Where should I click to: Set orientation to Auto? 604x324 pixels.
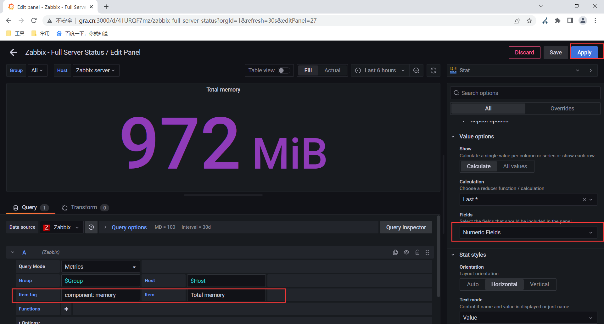tap(473, 284)
